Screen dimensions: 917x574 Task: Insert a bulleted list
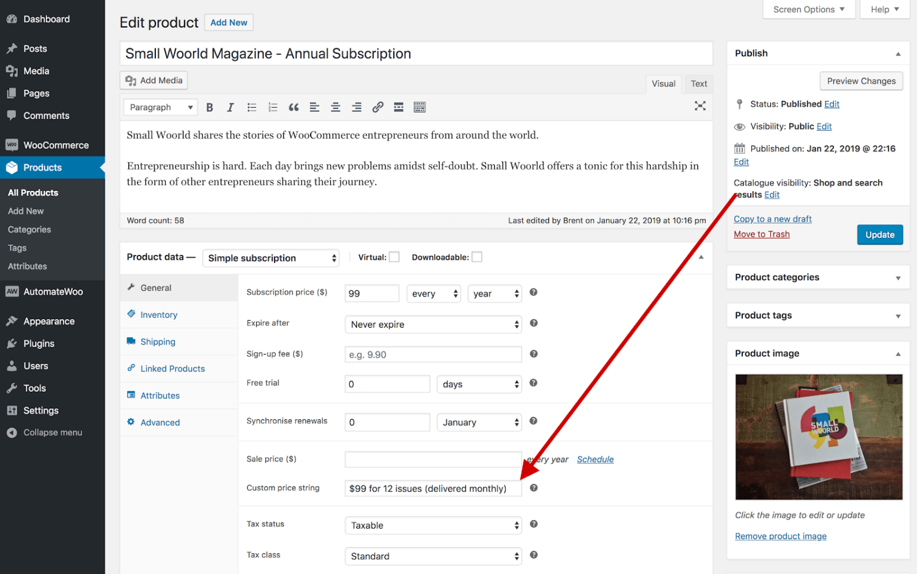tap(251, 107)
